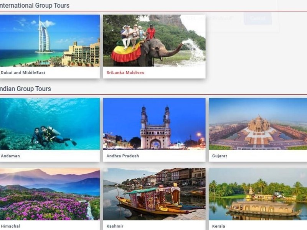Click the faded URL Protocol dialog text
307x230 pixels.
[209, 18]
